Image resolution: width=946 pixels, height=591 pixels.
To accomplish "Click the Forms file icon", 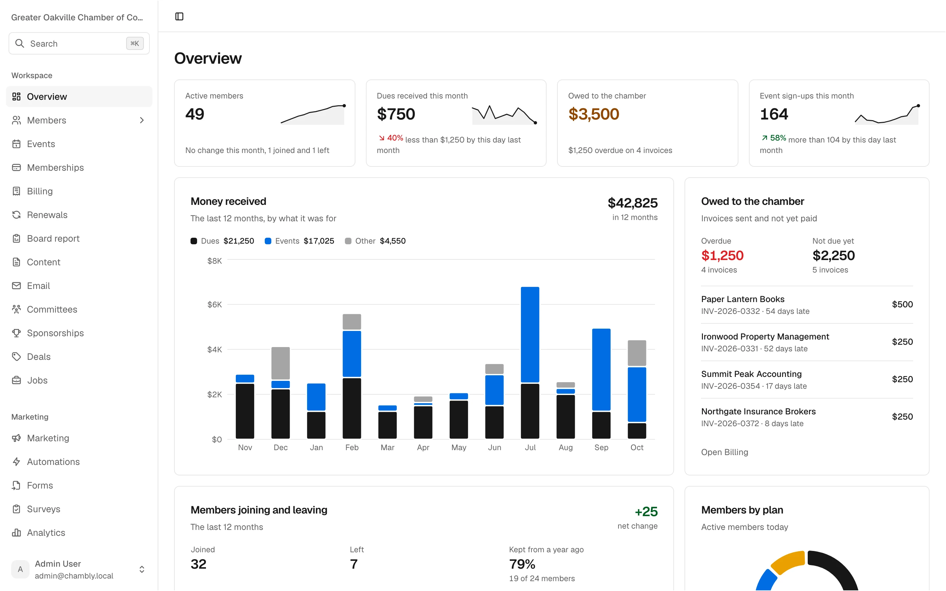I will (x=16, y=486).
